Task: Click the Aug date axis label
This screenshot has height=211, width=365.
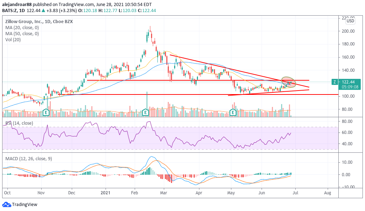Action: pos(328,193)
